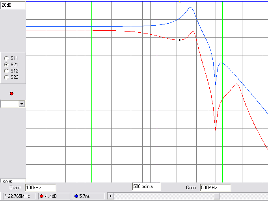The height and width of the screenshot is (201, 268).
Task: Click the square marker on red curve
Action: click(180, 40)
